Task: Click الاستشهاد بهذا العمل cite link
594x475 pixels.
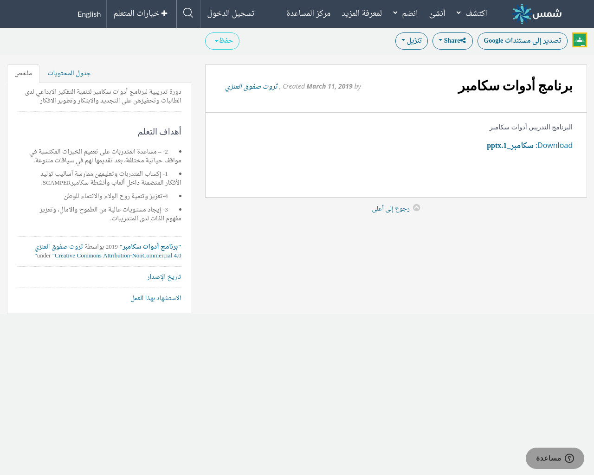Action: click(x=156, y=298)
